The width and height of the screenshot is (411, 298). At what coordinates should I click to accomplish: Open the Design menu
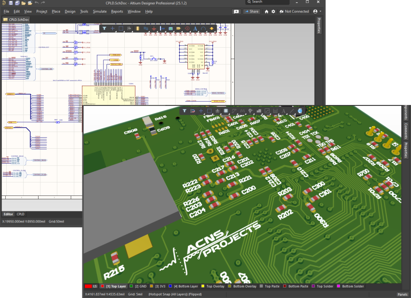(x=70, y=11)
